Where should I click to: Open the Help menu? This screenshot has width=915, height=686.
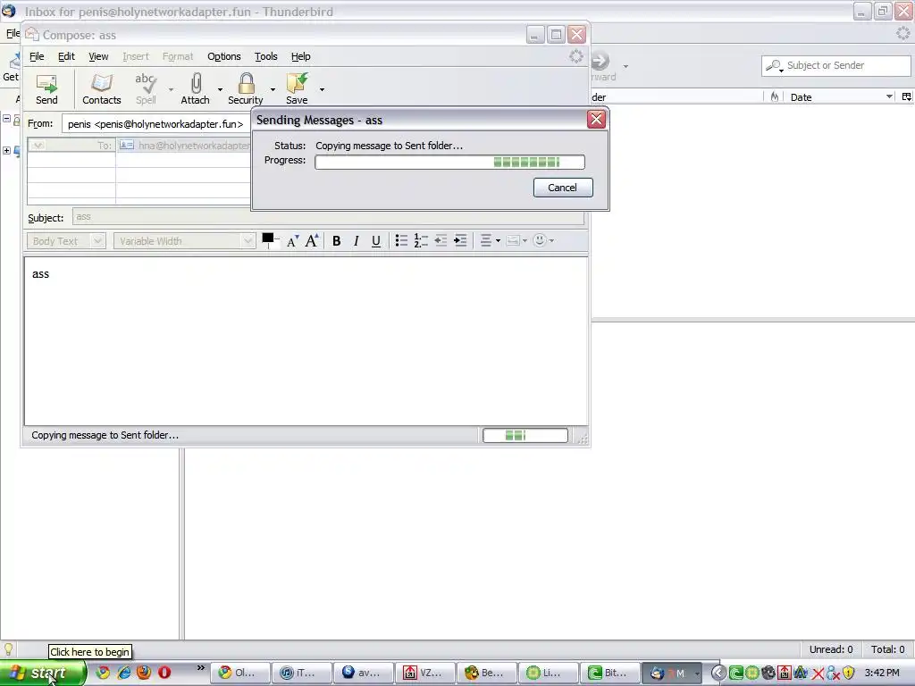pos(301,56)
